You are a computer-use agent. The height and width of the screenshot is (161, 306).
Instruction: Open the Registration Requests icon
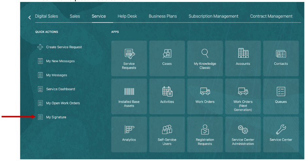point(205,130)
